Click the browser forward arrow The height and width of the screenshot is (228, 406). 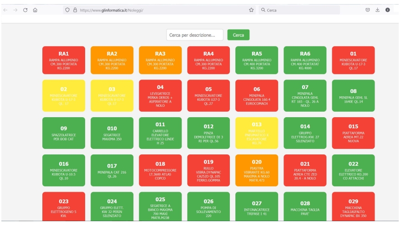point(15,10)
